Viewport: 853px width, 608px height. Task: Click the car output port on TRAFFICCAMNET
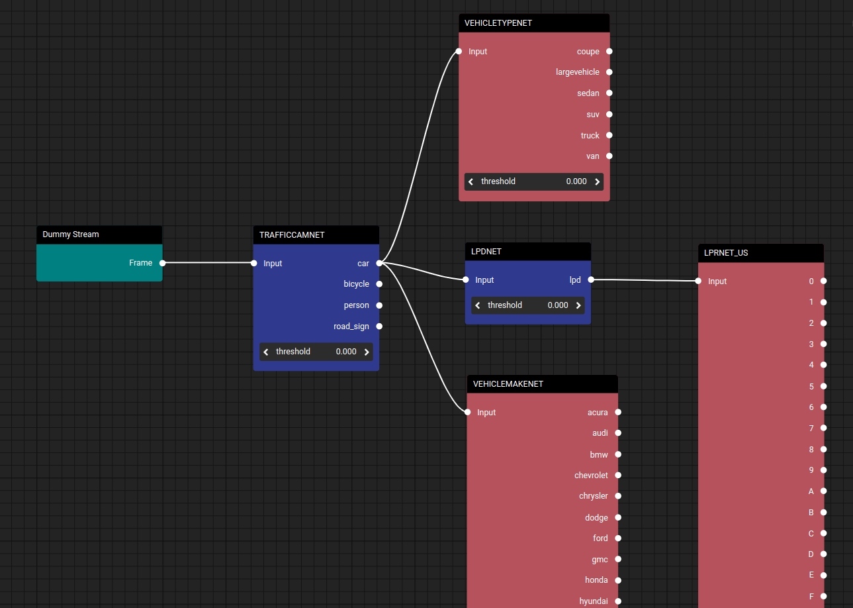point(379,263)
